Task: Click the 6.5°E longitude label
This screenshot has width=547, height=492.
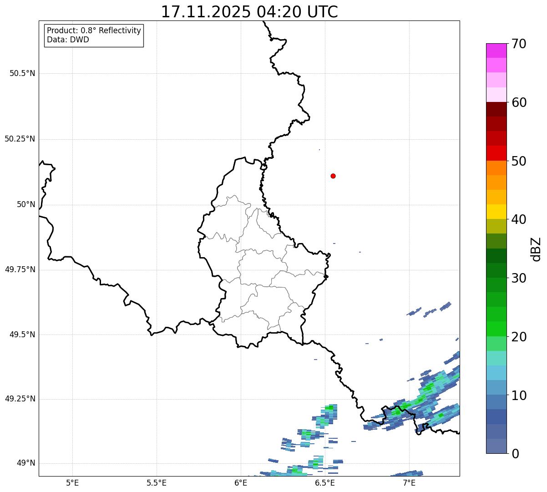Action: [325, 483]
